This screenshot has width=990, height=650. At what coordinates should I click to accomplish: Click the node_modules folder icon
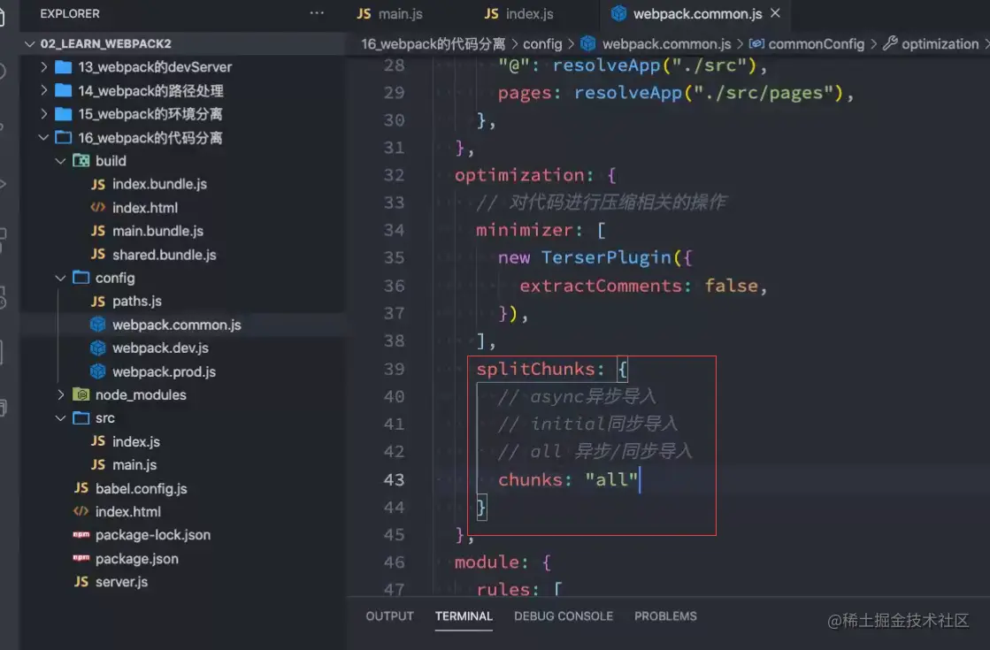81,394
